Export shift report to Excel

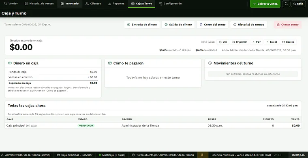point(271,42)
